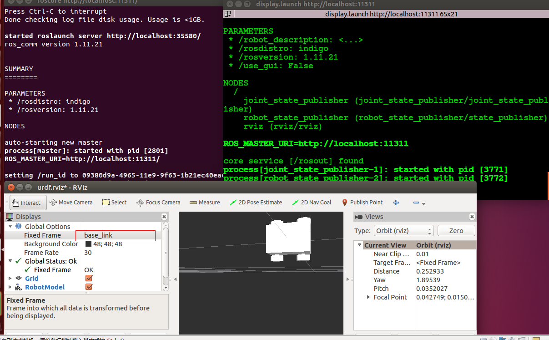Click the Grid display icon
The height and width of the screenshot is (340, 549).
point(19,278)
